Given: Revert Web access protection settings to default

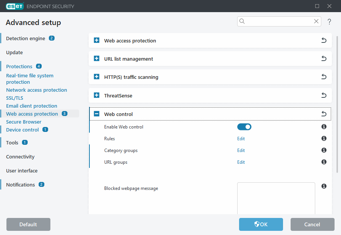Looking at the screenshot, I should point(324,40).
